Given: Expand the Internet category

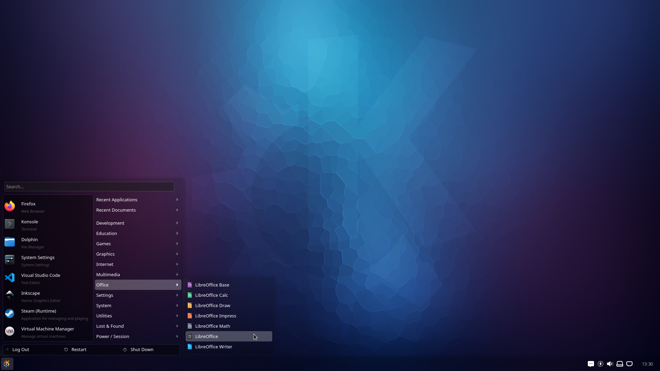Looking at the screenshot, I should point(138,264).
